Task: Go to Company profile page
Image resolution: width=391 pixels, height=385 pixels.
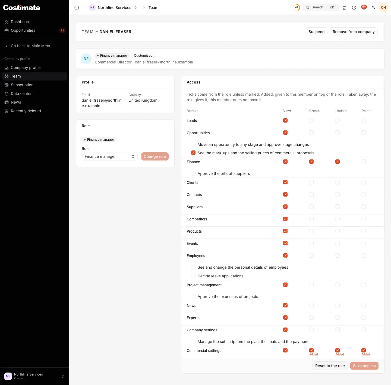Action: pyautogui.click(x=34, y=68)
